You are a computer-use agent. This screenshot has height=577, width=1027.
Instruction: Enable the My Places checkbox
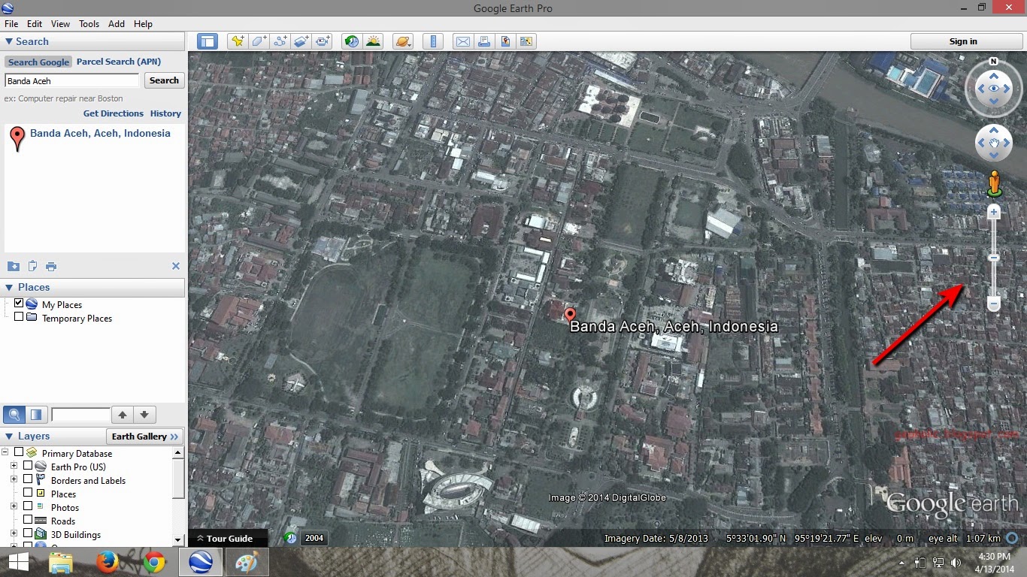pos(18,304)
